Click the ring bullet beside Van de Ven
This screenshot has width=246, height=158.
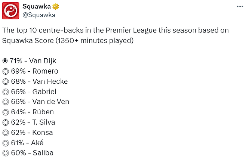point(5,102)
